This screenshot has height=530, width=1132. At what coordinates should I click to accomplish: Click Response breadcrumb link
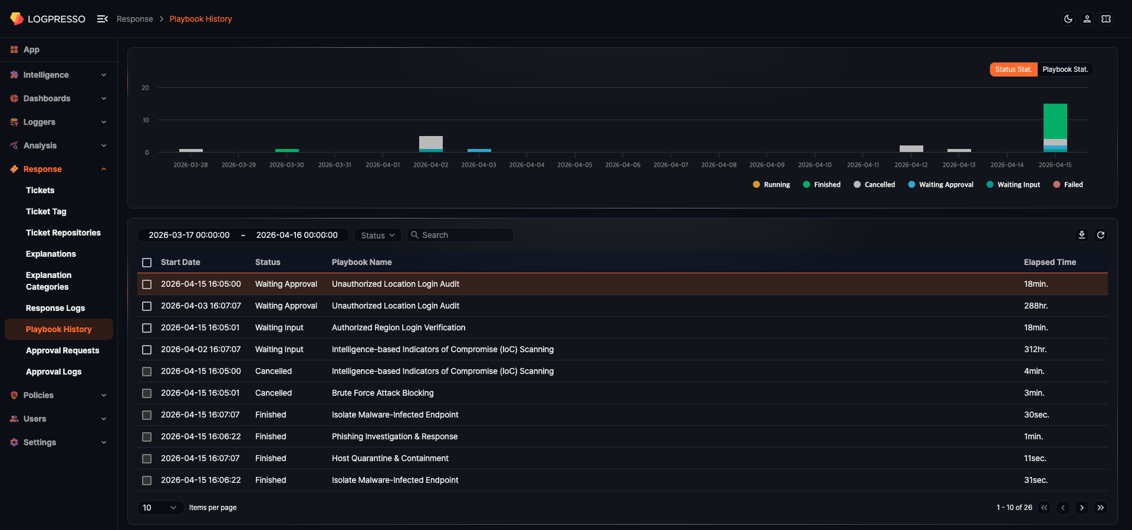[134, 19]
